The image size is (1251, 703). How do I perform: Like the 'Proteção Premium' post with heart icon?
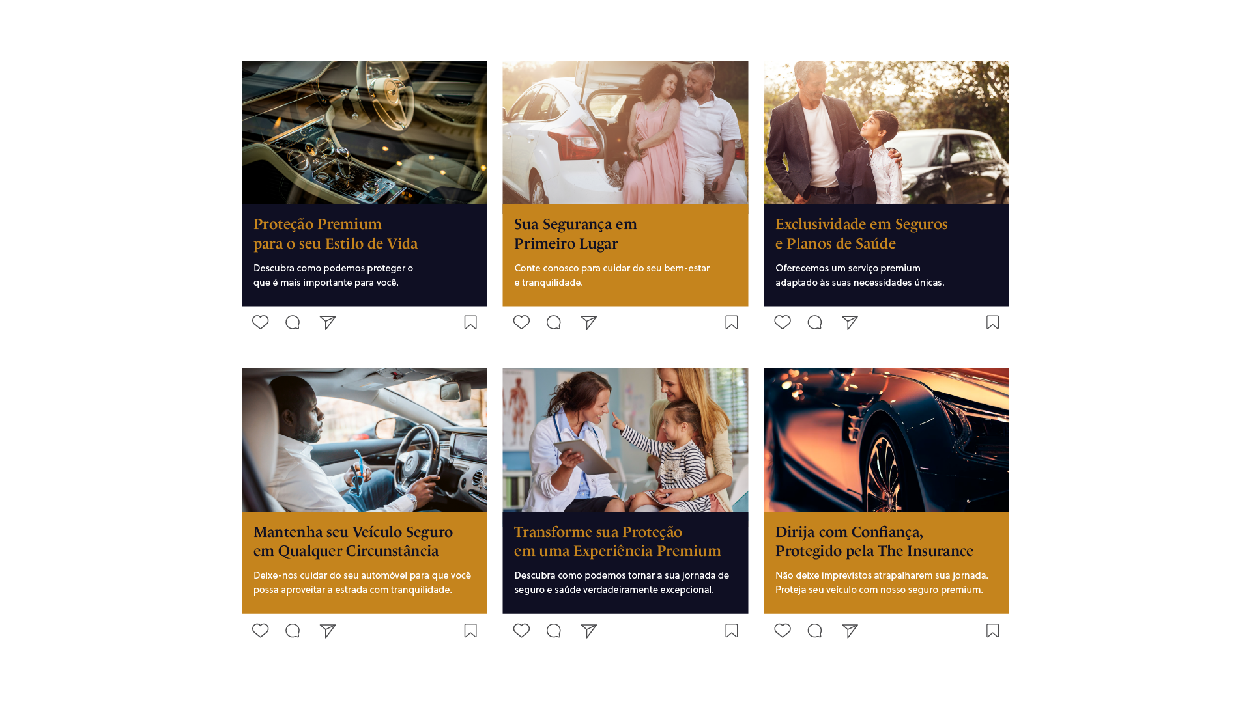click(261, 322)
